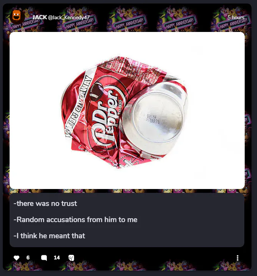This screenshot has height=276, width=257.
Task: Open the crushed Dr Pepper can image
Action: click(x=127, y=110)
